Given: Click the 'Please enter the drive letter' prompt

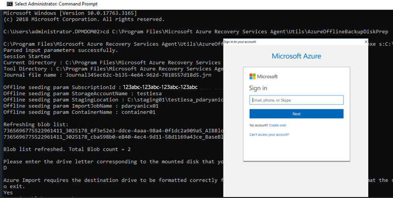Looking at the screenshot, I should point(113,162).
